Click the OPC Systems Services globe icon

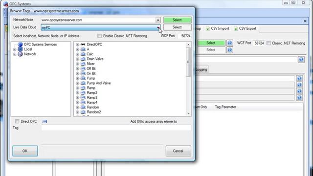click(x=20, y=44)
